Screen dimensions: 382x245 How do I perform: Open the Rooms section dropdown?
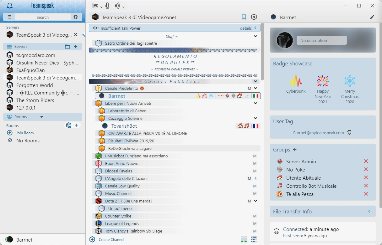click(x=42, y=117)
